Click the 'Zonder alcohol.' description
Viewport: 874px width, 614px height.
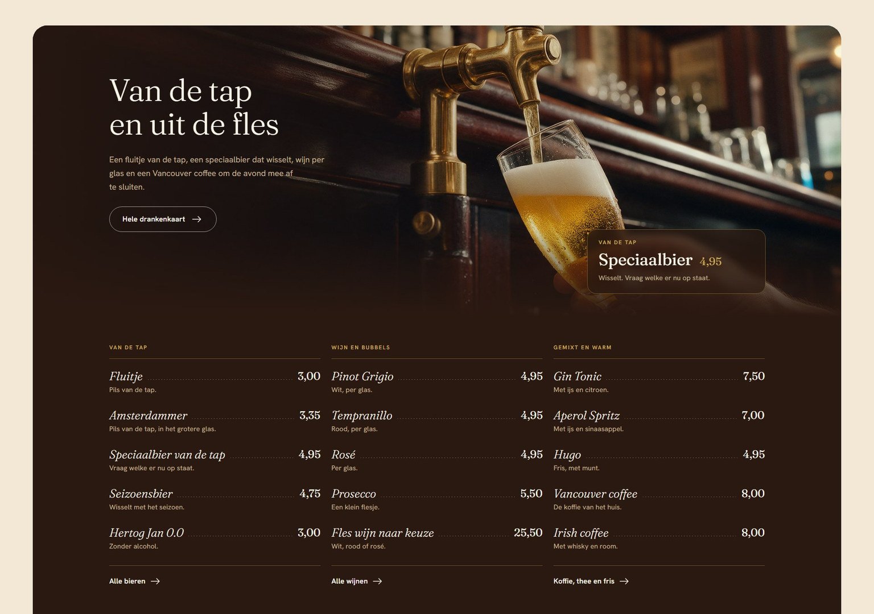click(134, 546)
